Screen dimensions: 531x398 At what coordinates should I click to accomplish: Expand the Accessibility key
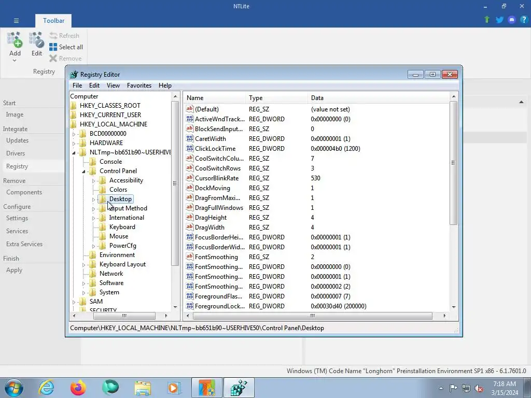93,181
